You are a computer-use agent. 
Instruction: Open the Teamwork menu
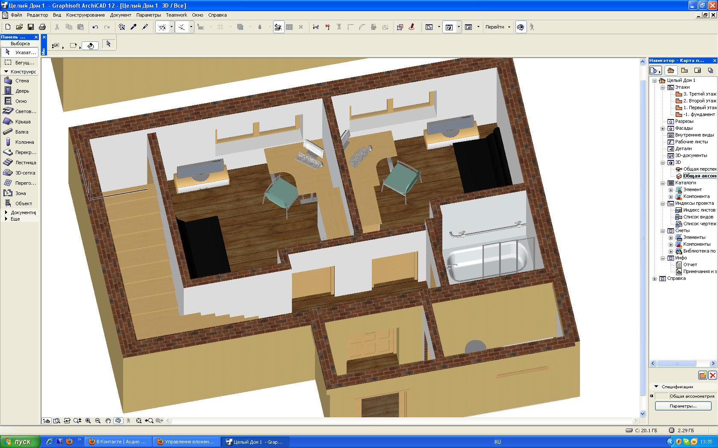point(177,15)
